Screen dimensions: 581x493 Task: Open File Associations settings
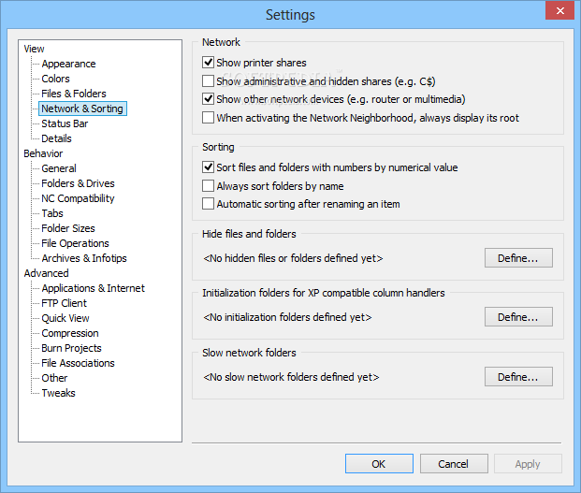[x=79, y=363]
